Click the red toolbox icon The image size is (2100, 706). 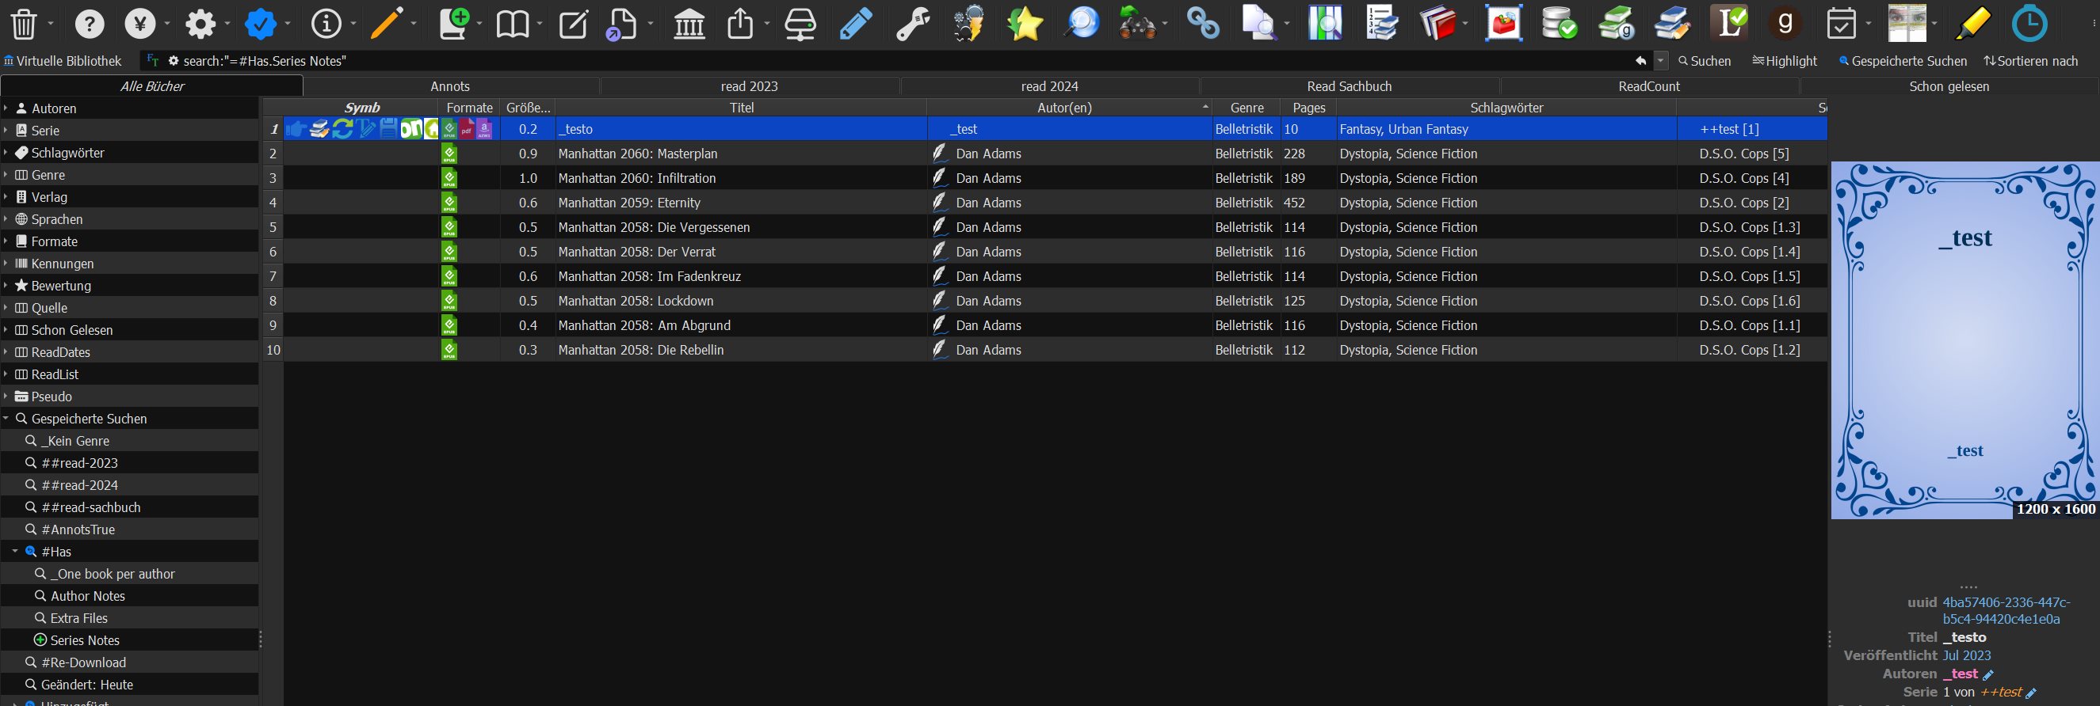pyautogui.click(x=1503, y=25)
